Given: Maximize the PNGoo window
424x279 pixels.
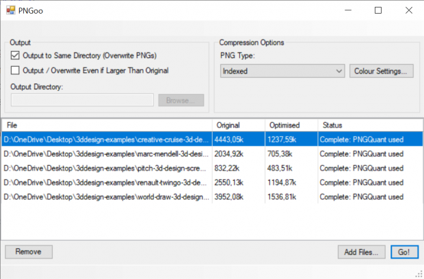Looking at the screenshot, I should click(378, 10).
